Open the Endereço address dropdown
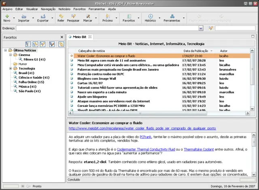Screen dimensions: 259x190 (x=201, y=28)
